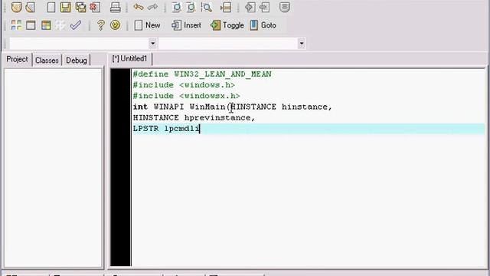The width and height of the screenshot is (490, 276).
Task: Run the program with the window icon
Action: tap(31, 25)
